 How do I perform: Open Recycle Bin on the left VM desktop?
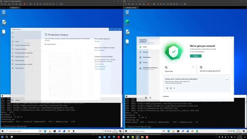[x=3, y=13]
